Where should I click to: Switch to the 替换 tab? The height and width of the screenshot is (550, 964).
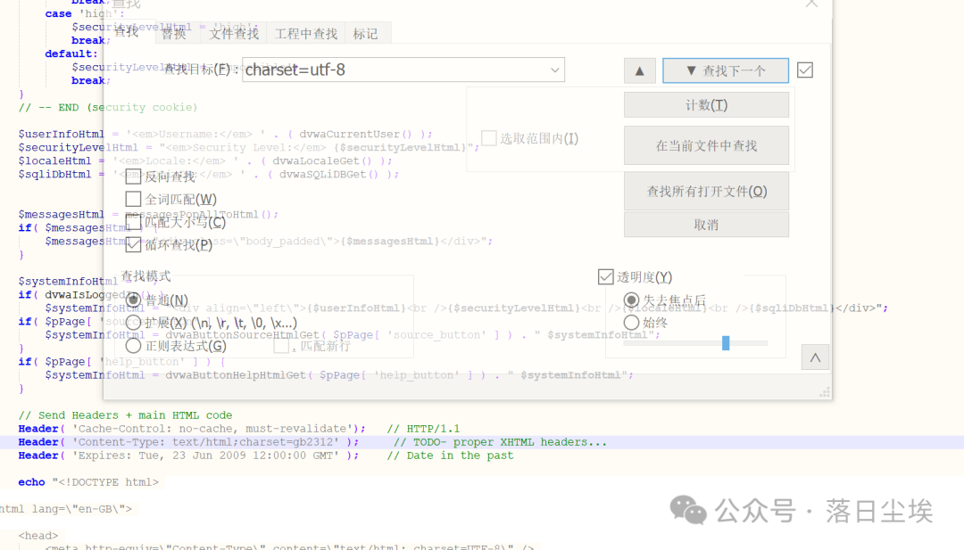pyautogui.click(x=174, y=34)
